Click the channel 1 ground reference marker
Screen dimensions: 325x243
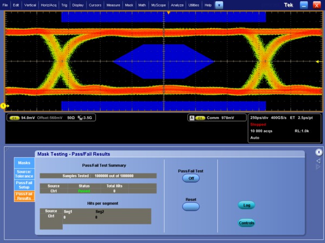click(x=3, y=105)
